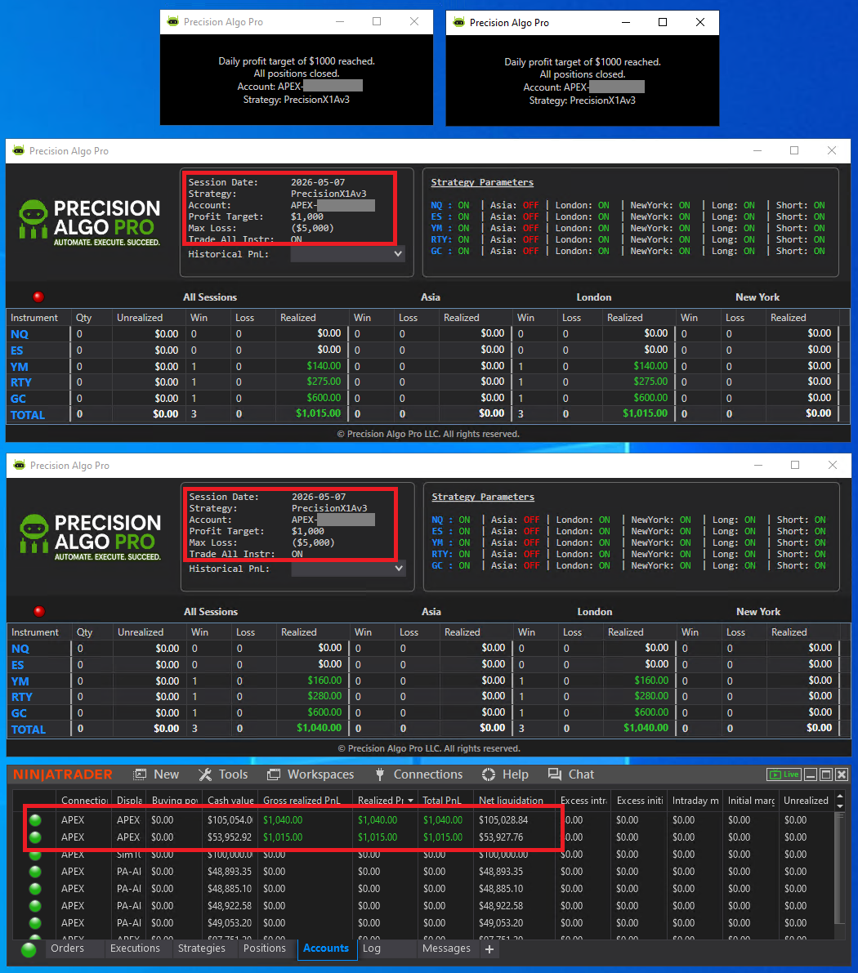Viewport: 858px width, 973px height.
Task: Click TOTAL row label in the $1,040.00 window
Action: pos(29,729)
